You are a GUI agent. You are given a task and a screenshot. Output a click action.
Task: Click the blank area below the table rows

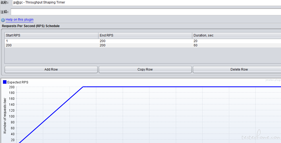pyautogui.click(x=142, y=56)
